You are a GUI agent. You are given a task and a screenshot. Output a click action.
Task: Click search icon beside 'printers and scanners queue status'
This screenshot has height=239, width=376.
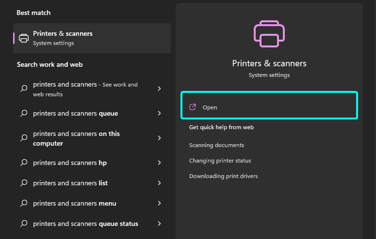(24, 224)
